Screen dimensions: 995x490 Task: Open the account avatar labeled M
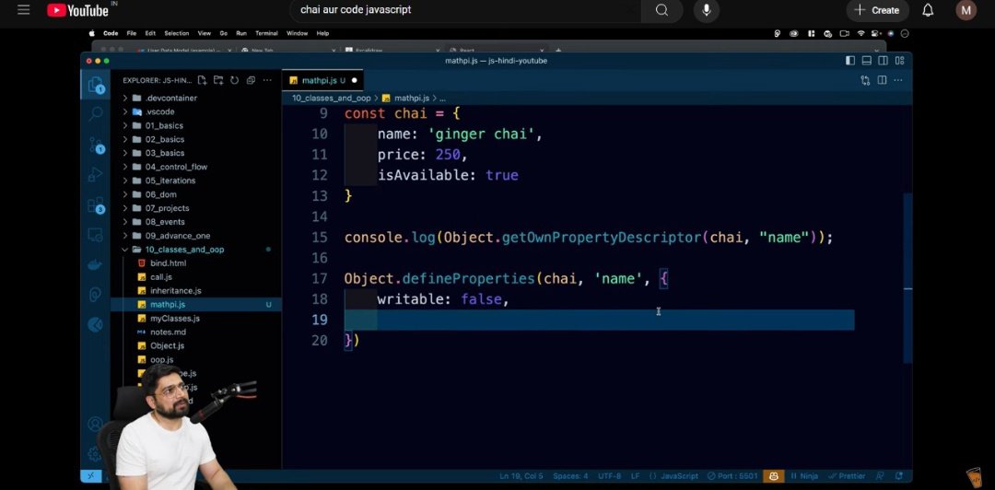coord(966,10)
